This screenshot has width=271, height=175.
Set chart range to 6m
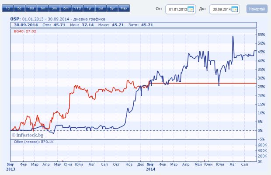coord(66,8)
